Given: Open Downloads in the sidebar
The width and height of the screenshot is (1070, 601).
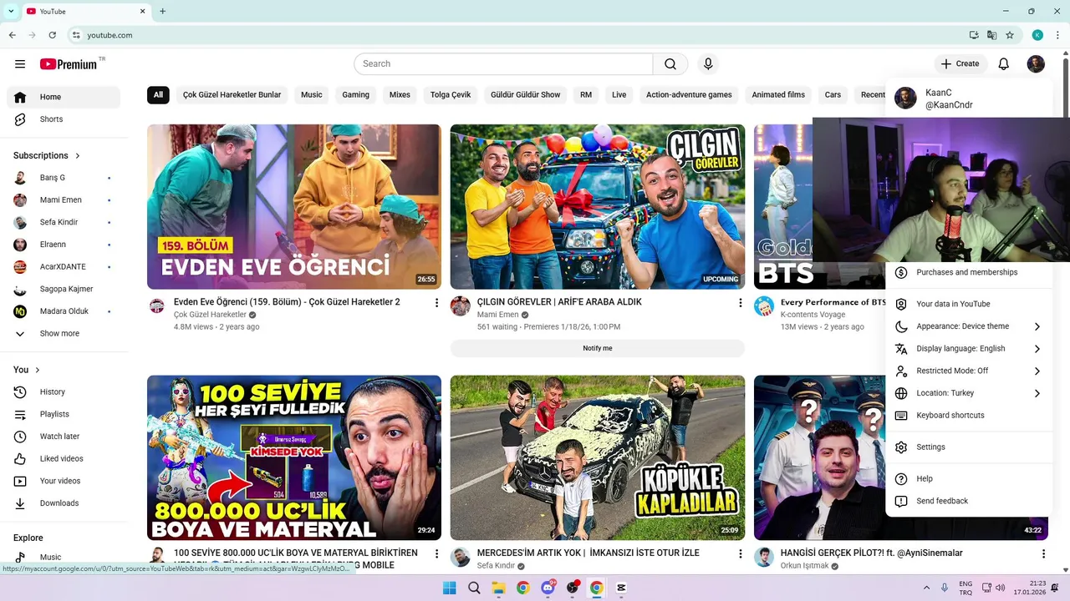Looking at the screenshot, I should (64, 503).
